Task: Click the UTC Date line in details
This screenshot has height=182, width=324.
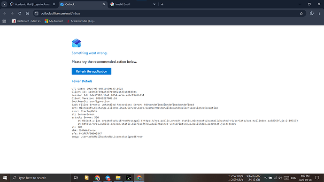Action: [x=97, y=89]
